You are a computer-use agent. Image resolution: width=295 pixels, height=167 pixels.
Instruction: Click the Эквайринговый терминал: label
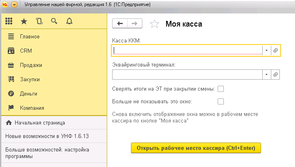click(144, 65)
